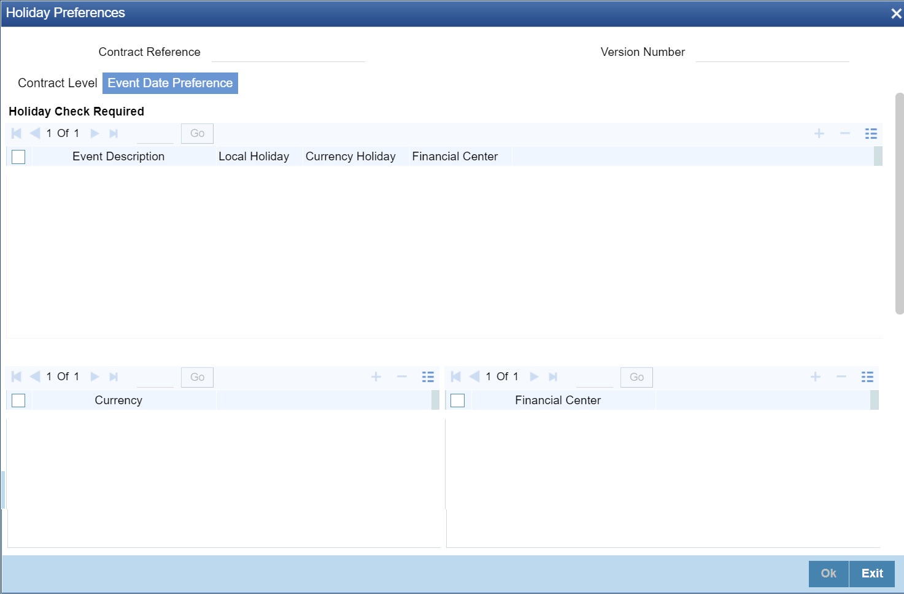
Task: Click the Currency Holiday column header
Action: click(350, 157)
